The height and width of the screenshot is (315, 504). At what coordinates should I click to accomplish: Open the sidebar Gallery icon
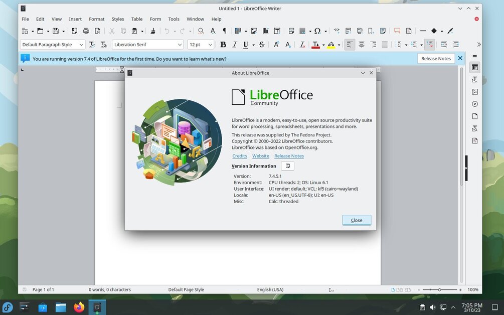point(475,92)
